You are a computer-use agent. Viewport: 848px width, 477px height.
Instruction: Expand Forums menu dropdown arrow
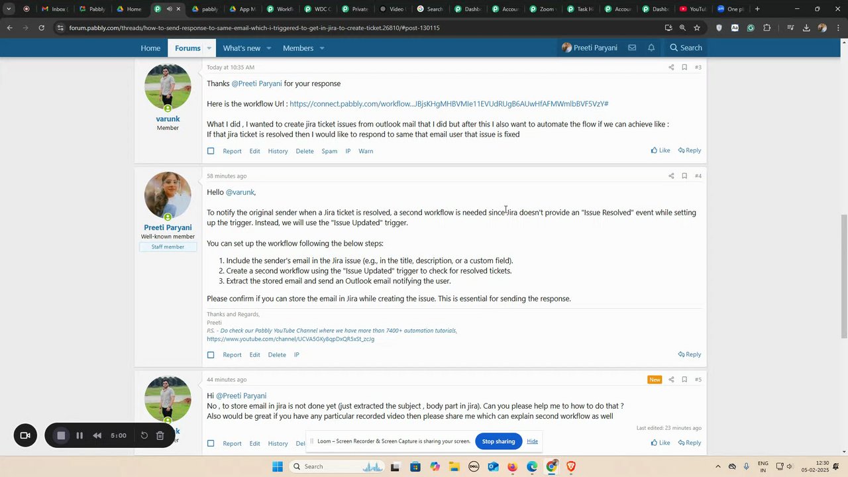point(209,48)
